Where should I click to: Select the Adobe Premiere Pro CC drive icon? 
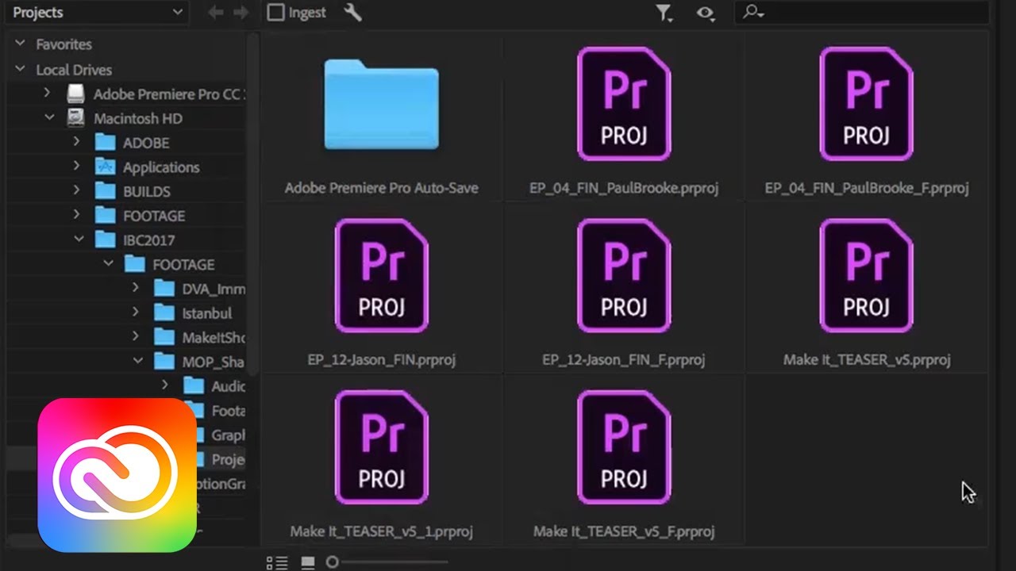[x=75, y=94]
